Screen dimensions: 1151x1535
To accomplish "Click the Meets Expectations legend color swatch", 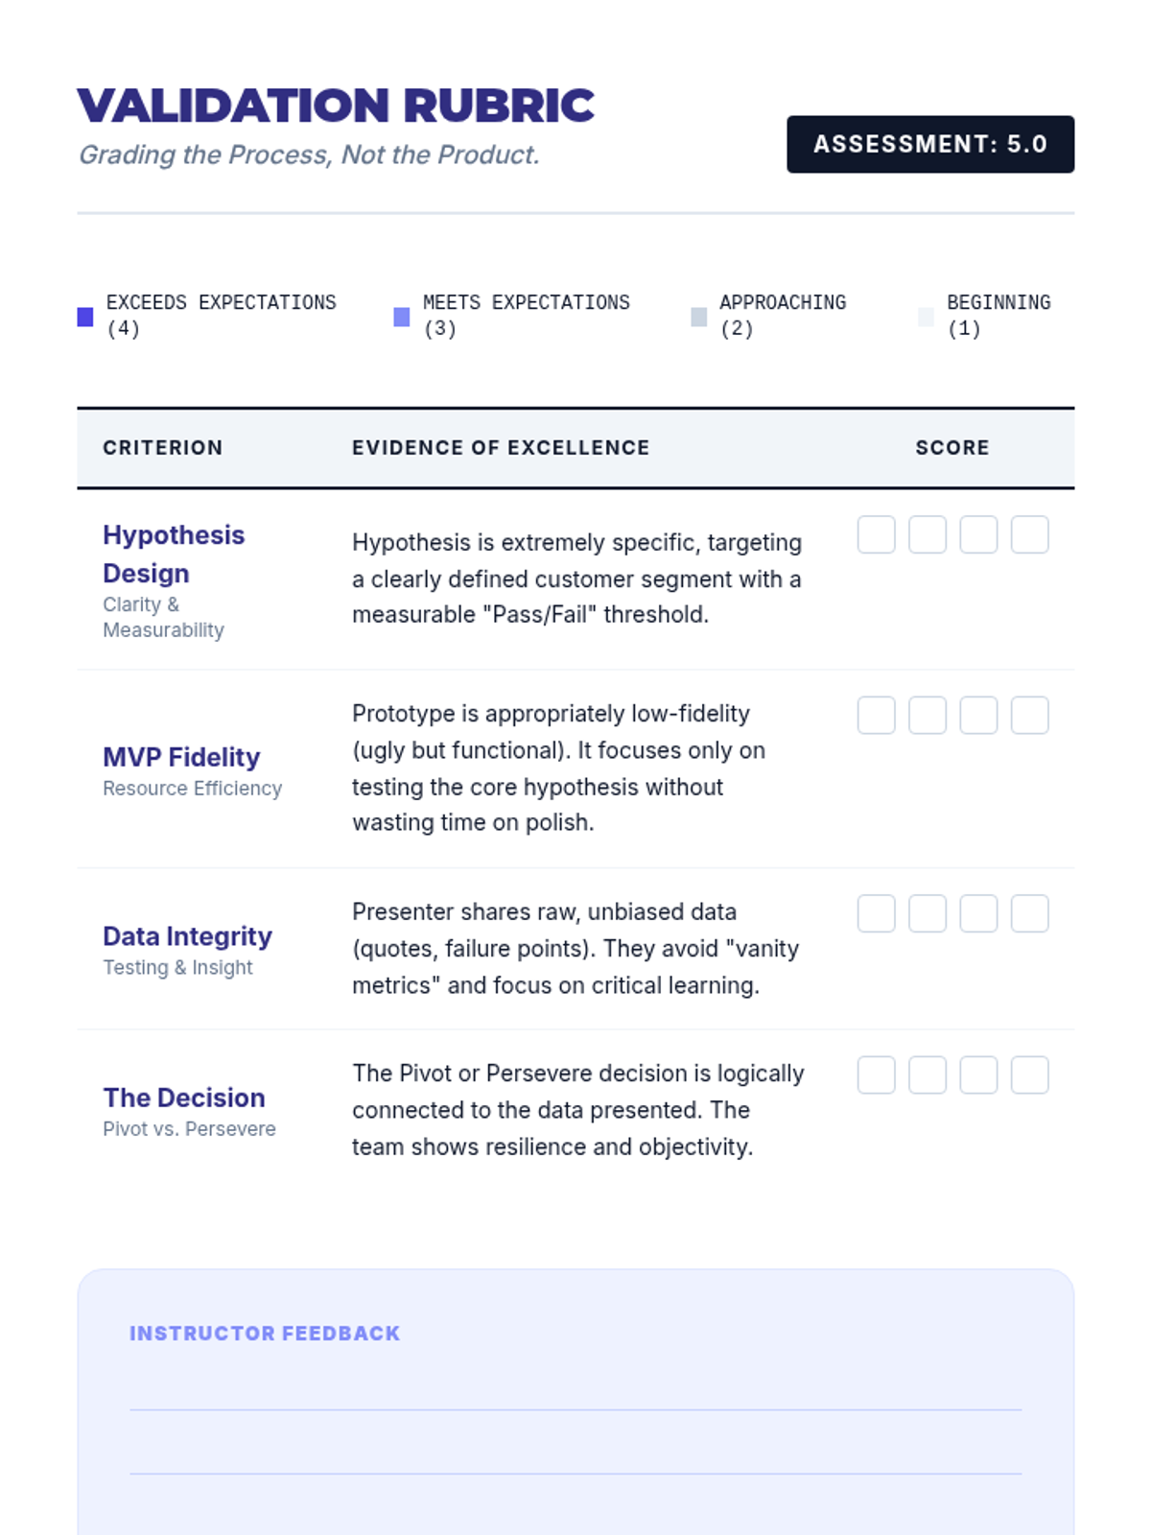I will [402, 317].
